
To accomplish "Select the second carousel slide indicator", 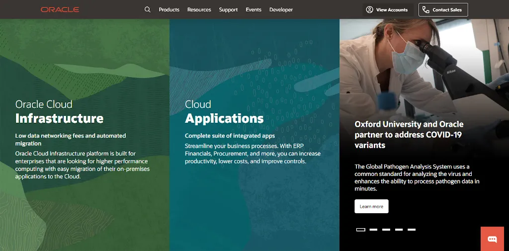I will click(x=373, y=230).
